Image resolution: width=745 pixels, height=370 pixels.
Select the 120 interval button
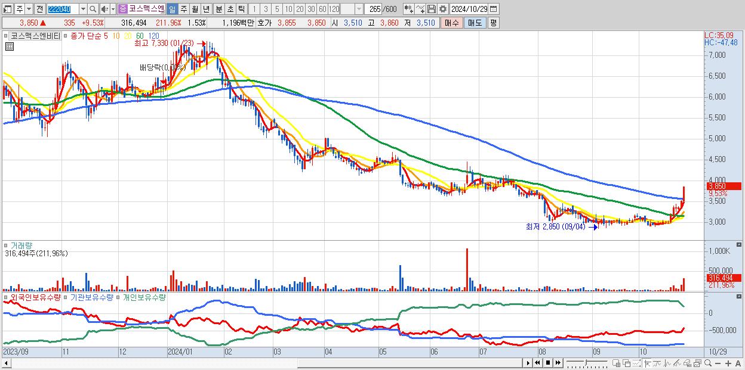point(334,9)
